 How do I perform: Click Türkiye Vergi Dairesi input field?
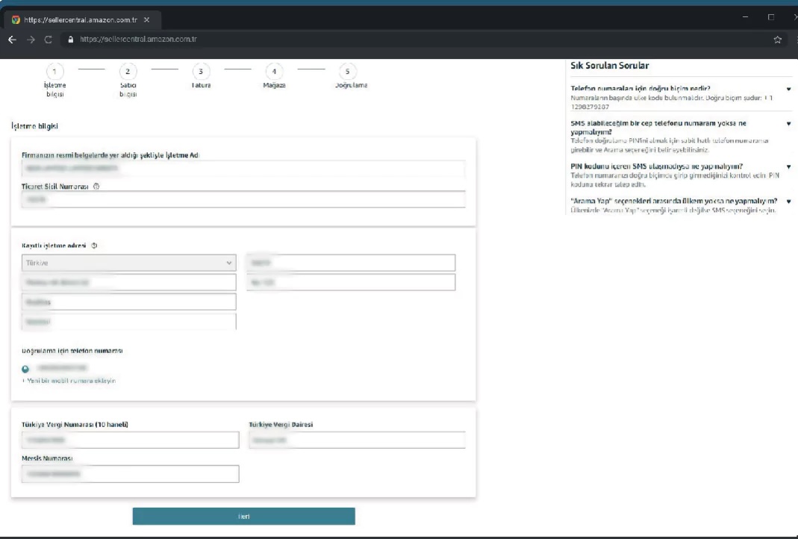click(x=357, y=440)
